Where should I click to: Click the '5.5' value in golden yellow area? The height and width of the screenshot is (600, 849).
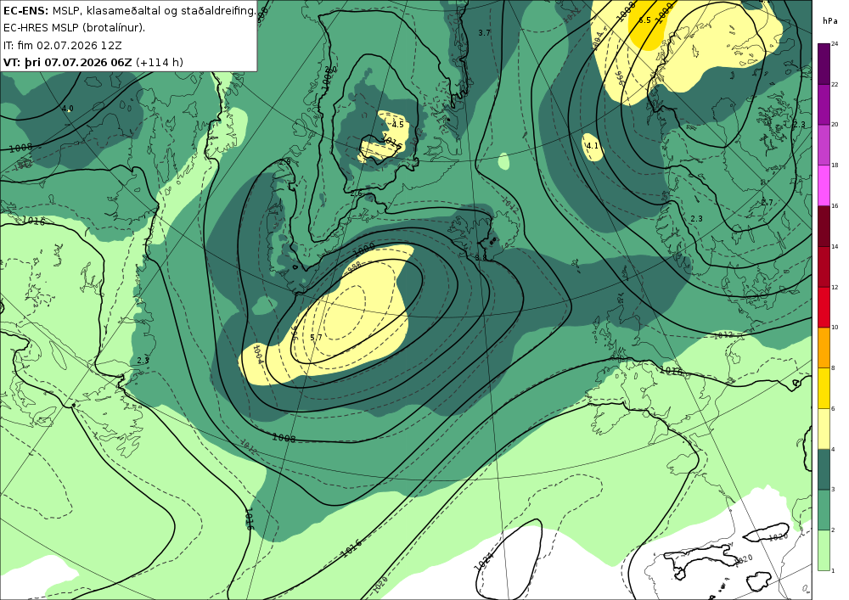645,20
